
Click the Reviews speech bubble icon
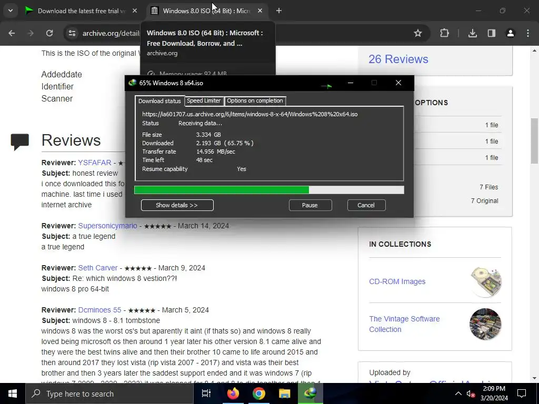tap(19, 142)
